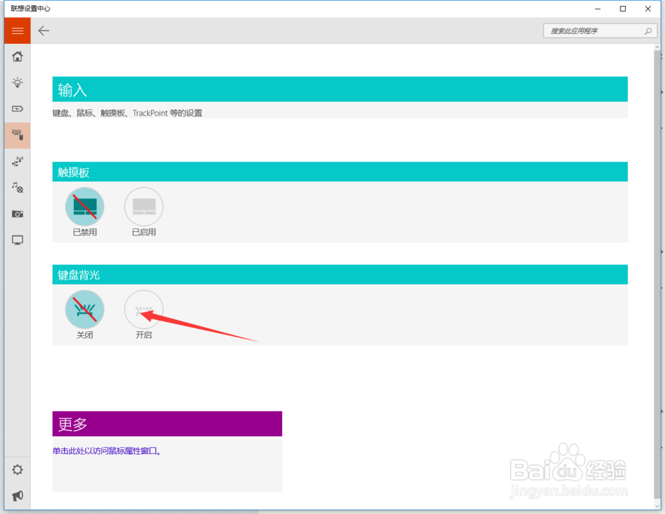Click the 键盘背光 section header
The width and height of the screenshot is (665, 514).
tap(340, 275)
